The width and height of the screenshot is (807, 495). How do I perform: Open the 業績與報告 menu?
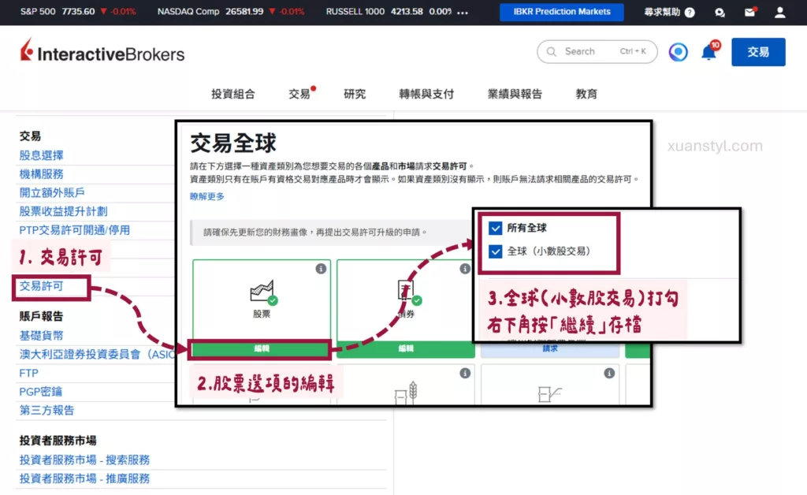(x=515, y=94)
